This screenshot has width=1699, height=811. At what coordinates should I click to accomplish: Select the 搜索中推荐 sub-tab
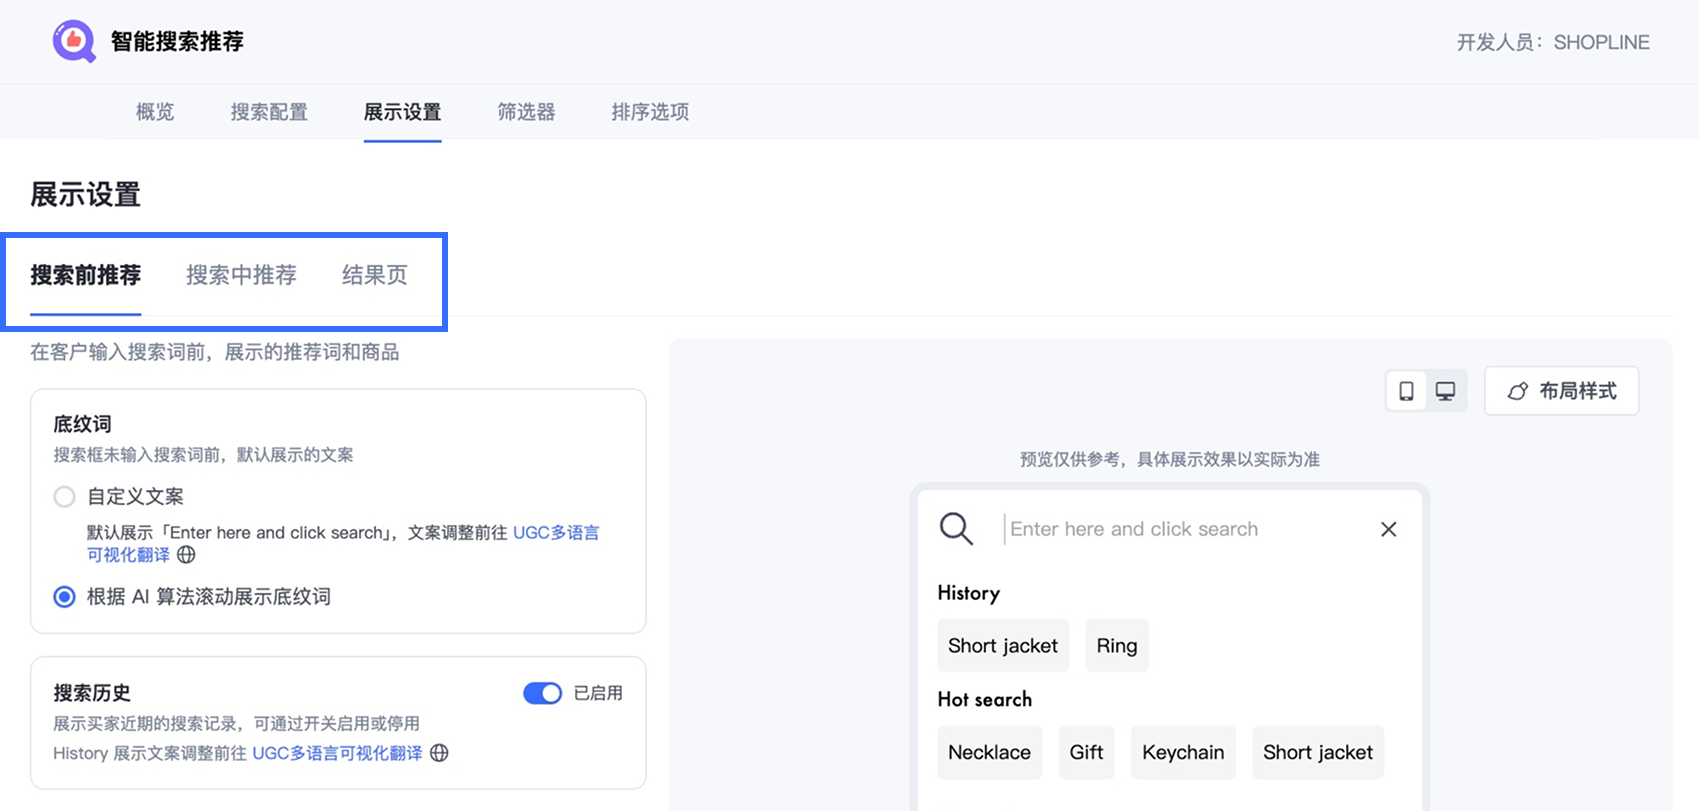pos(241,275)
